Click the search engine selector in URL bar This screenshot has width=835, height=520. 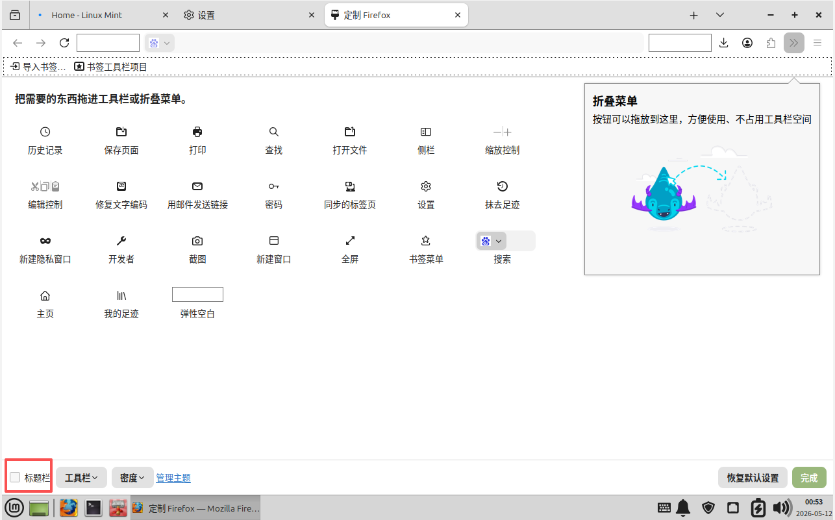(160, 43)
